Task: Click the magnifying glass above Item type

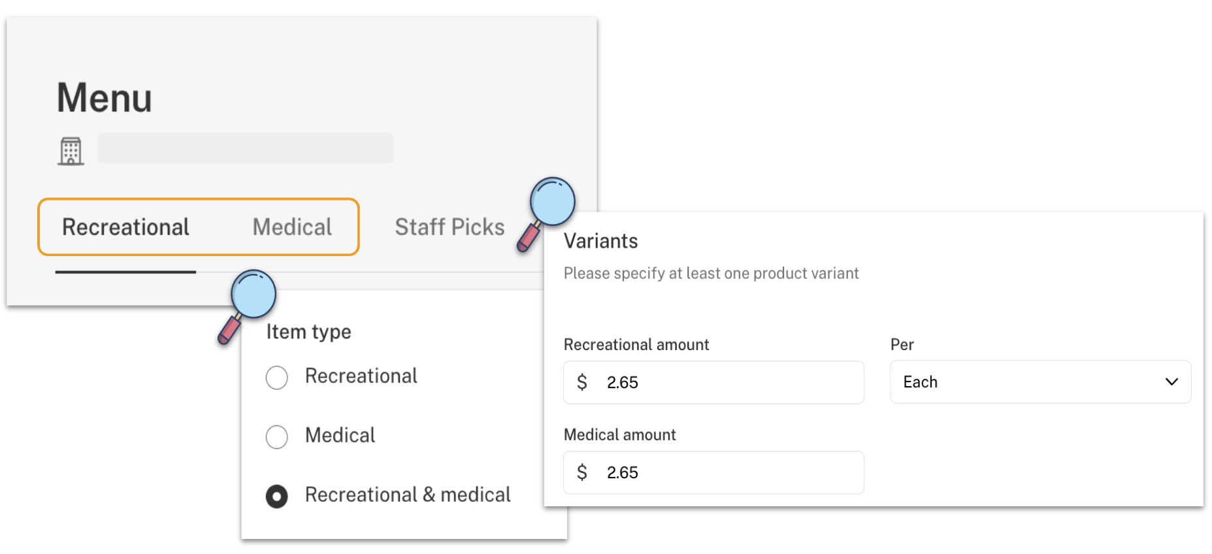Action: tap(248, 306)
